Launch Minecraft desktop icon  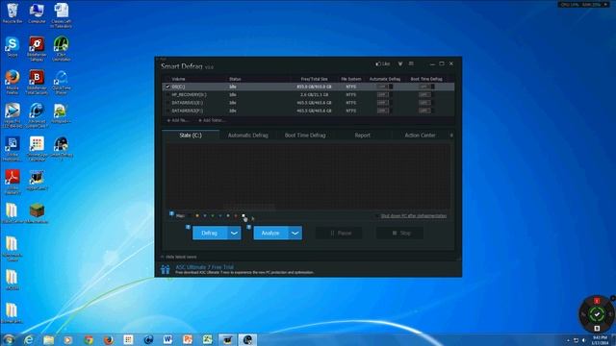pos(37,213)
